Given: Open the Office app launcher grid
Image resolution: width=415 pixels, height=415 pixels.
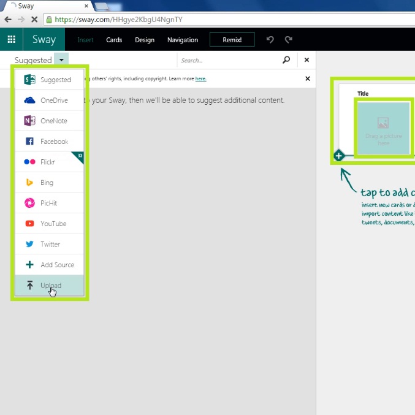Looking at the screenshot, I should click(x=12, y=39).
